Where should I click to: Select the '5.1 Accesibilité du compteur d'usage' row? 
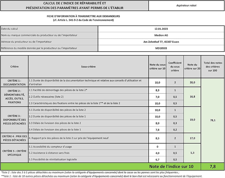pyautogui.click(x=88, y=147)
